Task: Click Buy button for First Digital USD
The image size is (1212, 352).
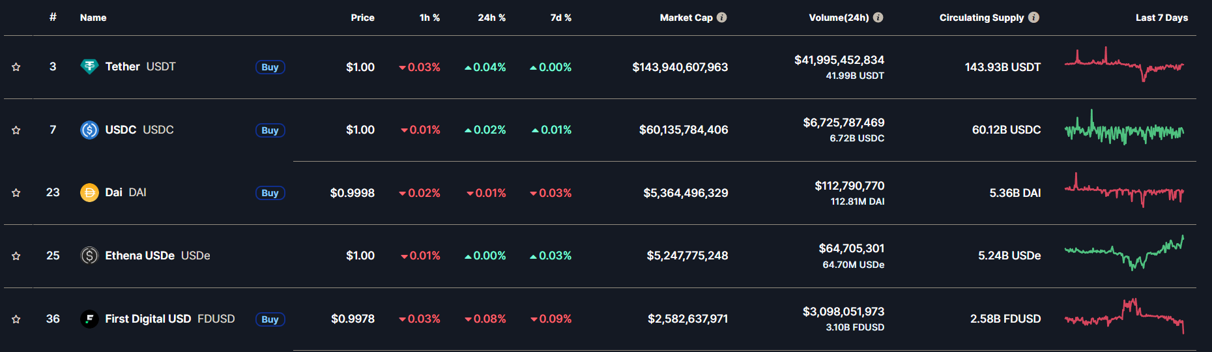Action: [270, 319]
